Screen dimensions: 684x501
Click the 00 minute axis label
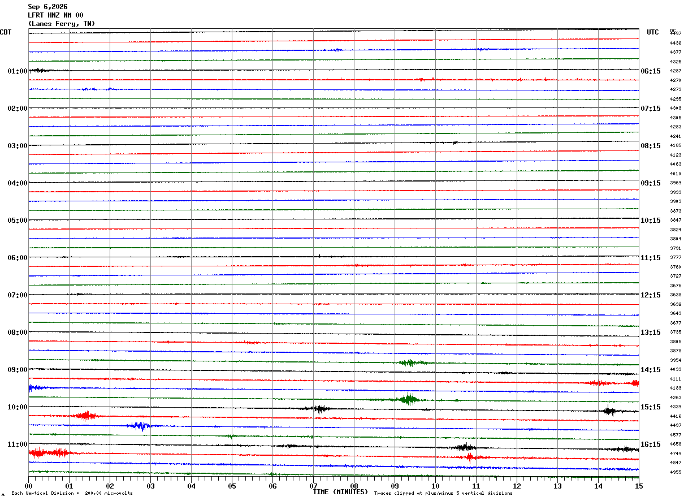click(28, 486)
